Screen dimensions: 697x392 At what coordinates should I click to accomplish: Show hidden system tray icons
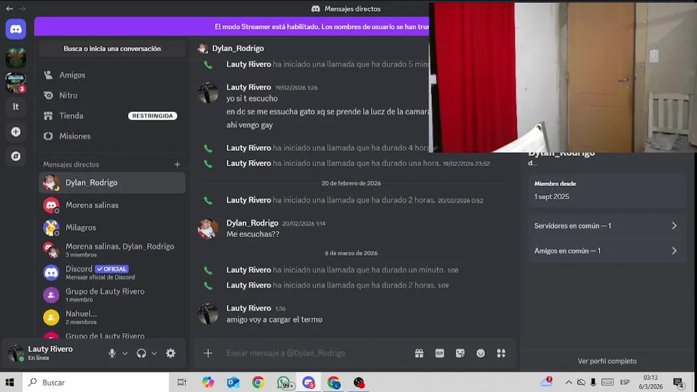click(568, 382)
